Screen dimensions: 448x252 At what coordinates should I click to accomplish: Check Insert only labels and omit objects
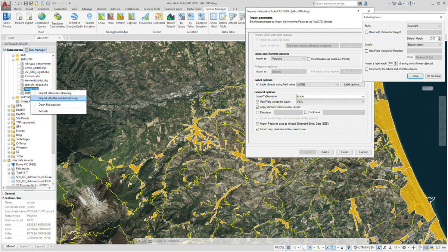[x=367, y=69]
